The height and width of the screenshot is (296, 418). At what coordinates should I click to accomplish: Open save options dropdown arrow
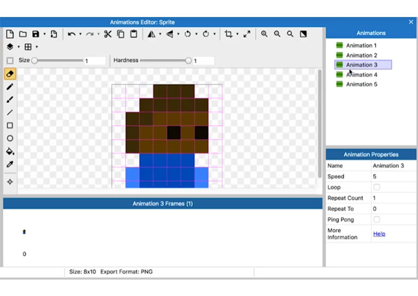44,34
